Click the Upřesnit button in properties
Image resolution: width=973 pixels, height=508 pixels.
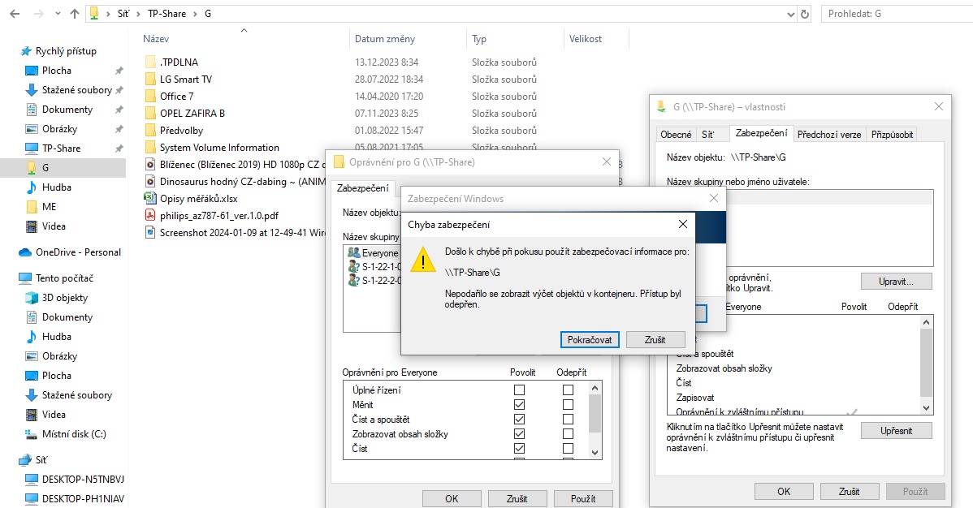coord(896,431)
